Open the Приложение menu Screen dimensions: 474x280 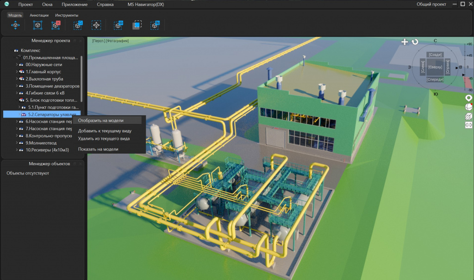click(x=75, y=4)
